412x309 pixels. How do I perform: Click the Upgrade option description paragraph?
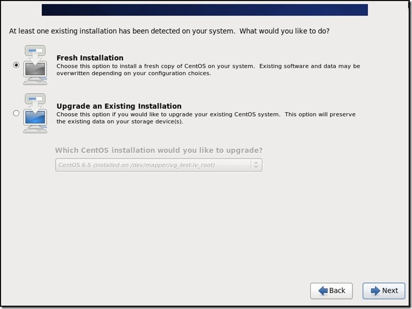206,118
